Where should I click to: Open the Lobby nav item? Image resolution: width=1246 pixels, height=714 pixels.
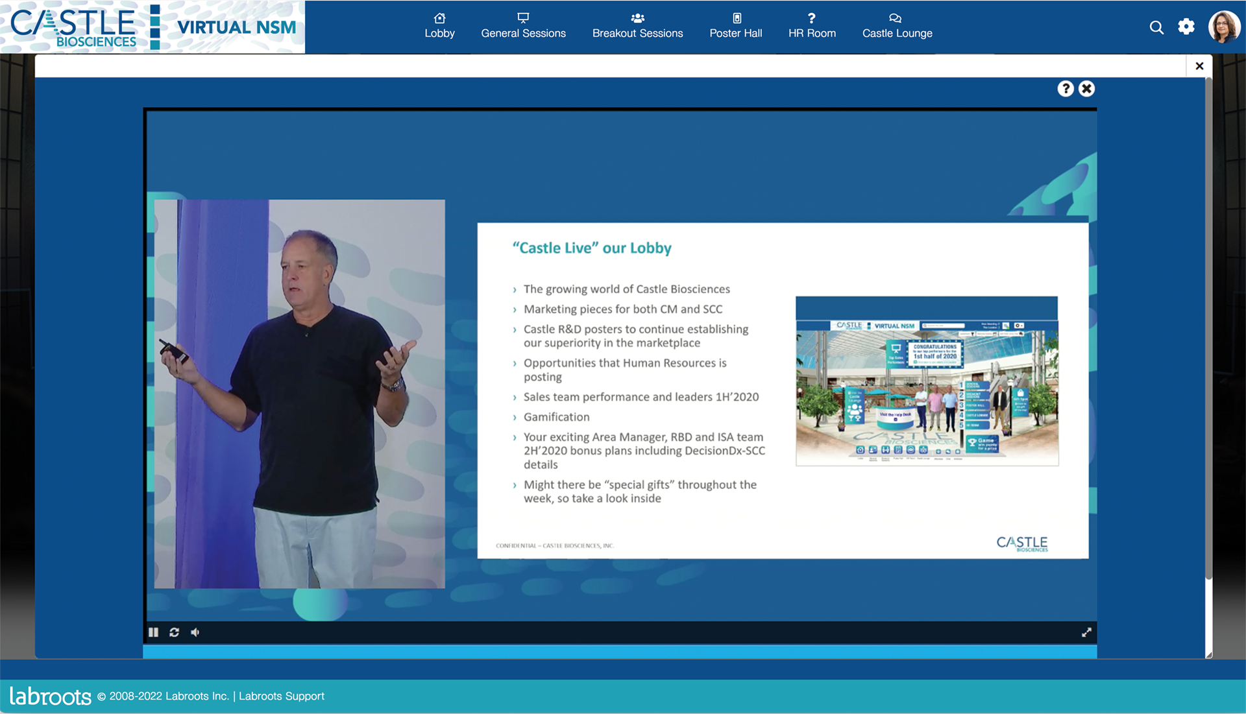point(439,27)
